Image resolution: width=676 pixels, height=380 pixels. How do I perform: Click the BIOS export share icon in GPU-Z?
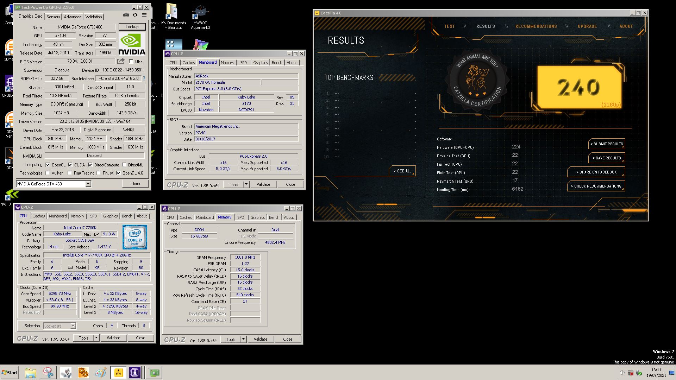pyautogui.click(x=121, y=61)
